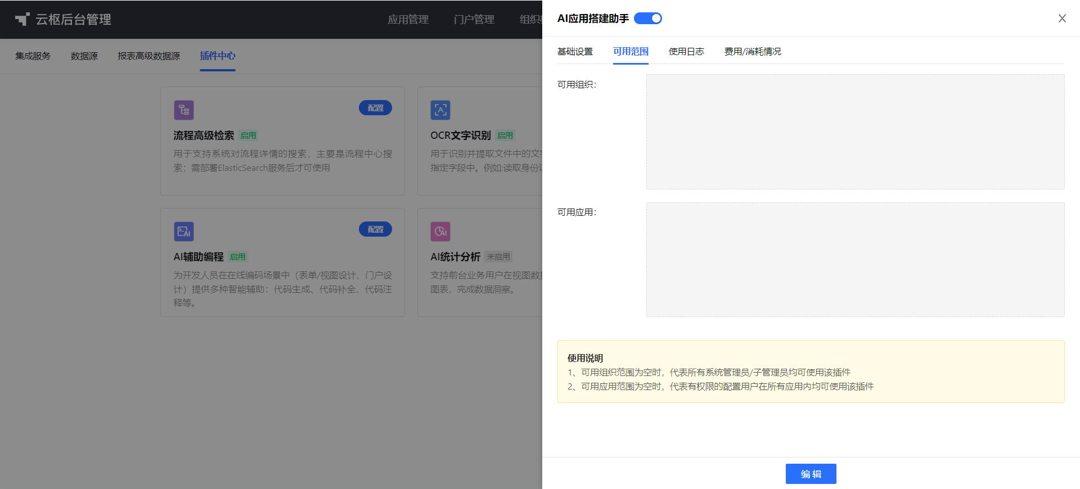The width and height of the screenshot is (1080, 489).
Task: Click the 未启用 tag beside AI统计分析
Action: (499, 257)
